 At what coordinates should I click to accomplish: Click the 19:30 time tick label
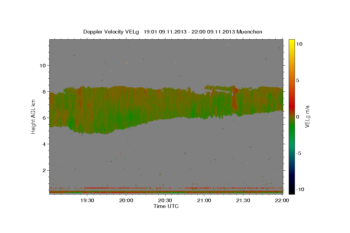[x=87, y=200]
